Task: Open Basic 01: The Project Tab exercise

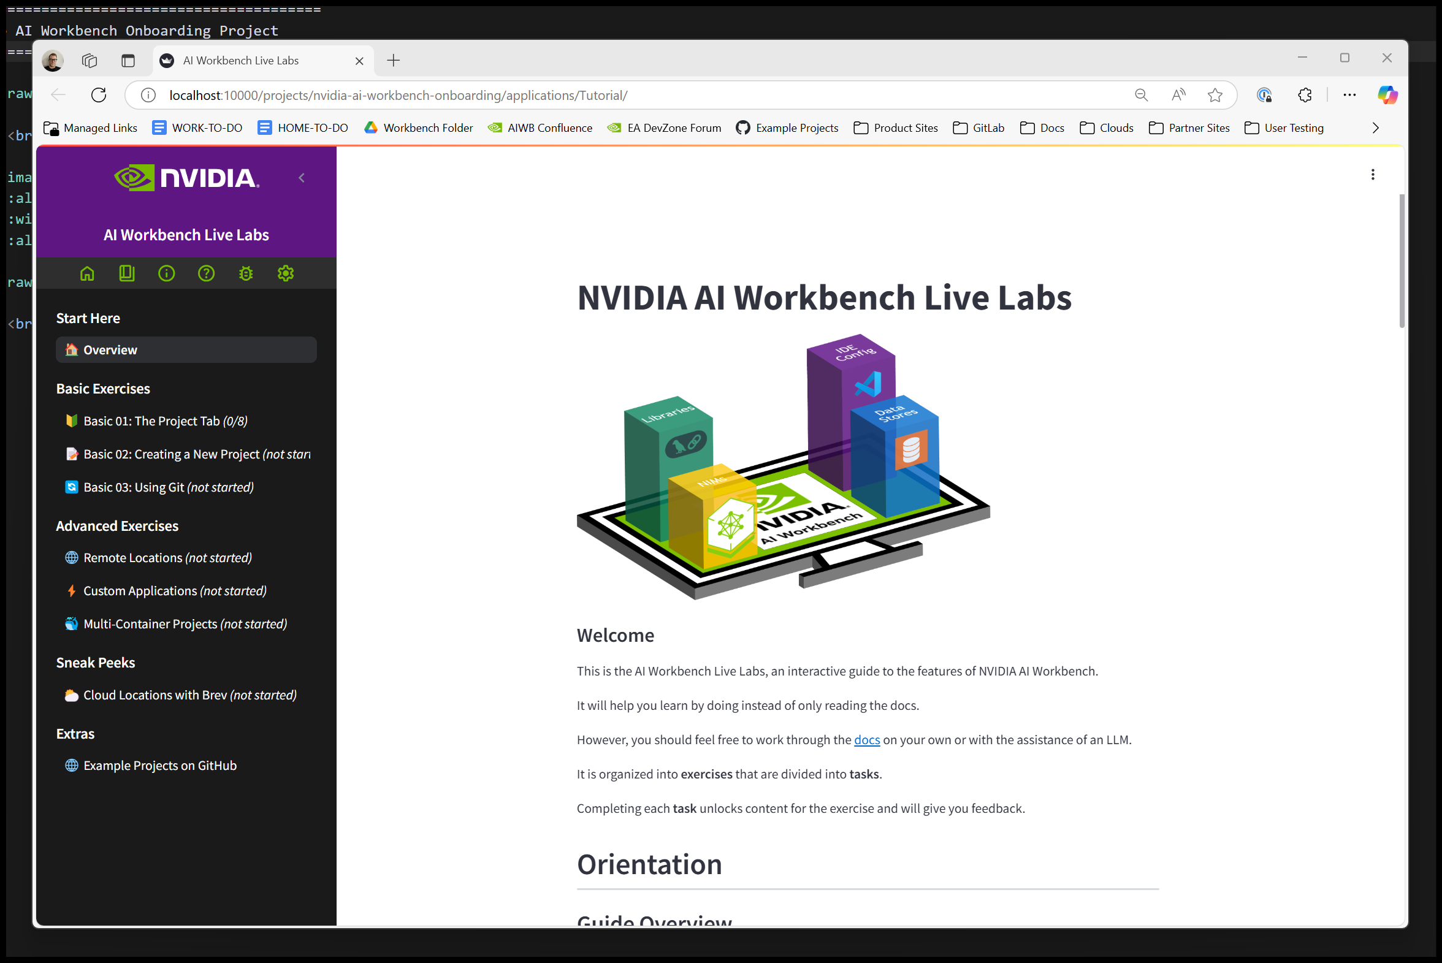Action: [x=165, y=421]
